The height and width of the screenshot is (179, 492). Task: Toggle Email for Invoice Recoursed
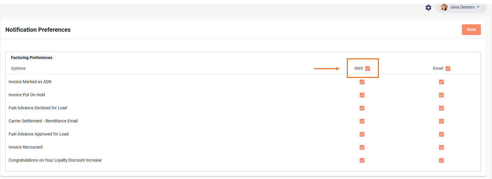441,147
